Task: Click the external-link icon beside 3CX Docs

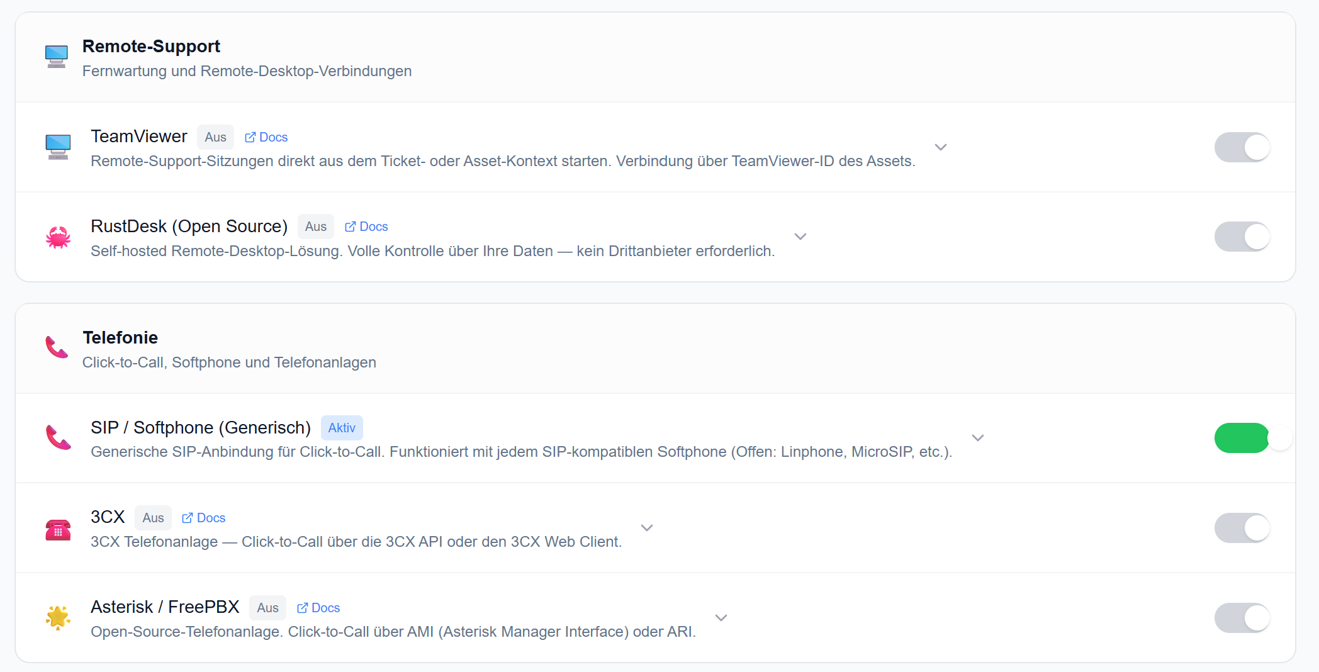Action: click(188, 517)
